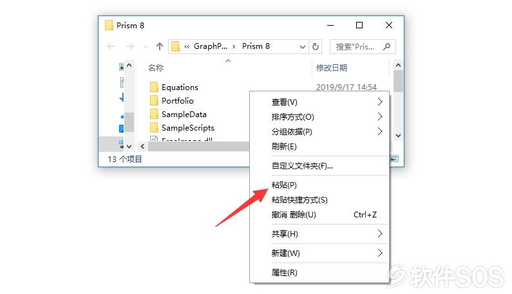Open the 新建(W) submenu
The width and height of the screenshot is (512, 294).
319,253
